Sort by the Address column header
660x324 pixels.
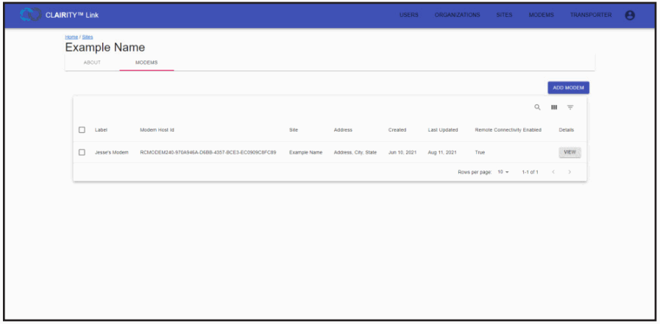coord(343,130)
